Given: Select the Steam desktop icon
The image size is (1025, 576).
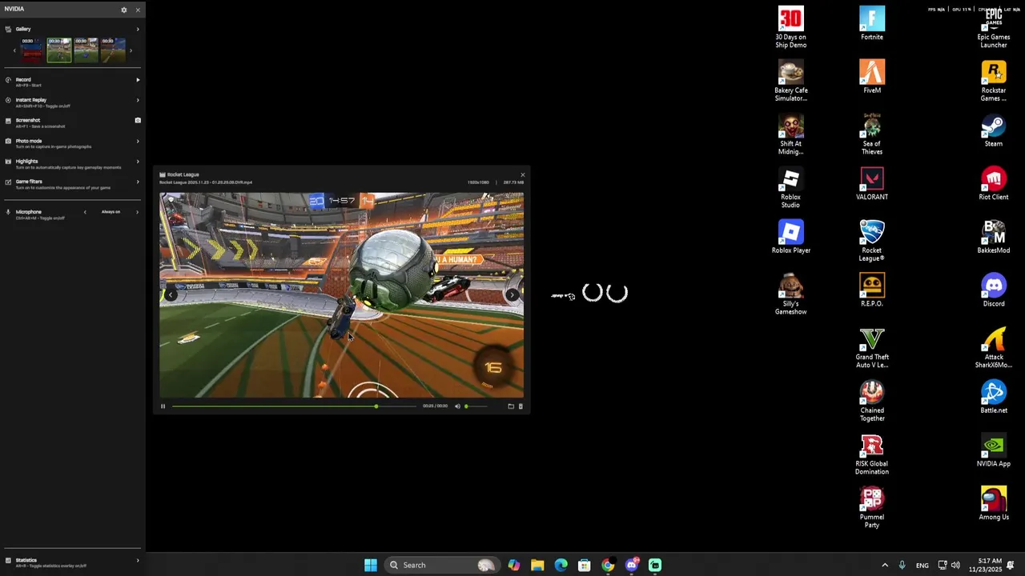Looking at the screenshot, I should point(994,130).
